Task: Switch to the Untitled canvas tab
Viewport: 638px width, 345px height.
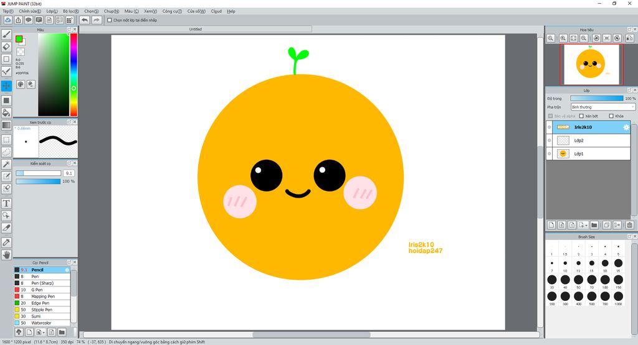Action: coord(195,29)
